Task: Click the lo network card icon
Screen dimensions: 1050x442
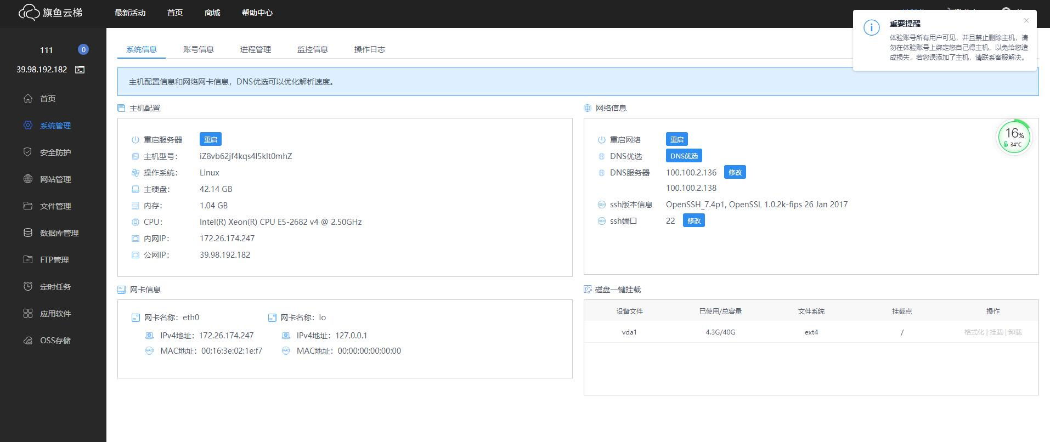Action: pyautogui.click(x=272, y=318)
